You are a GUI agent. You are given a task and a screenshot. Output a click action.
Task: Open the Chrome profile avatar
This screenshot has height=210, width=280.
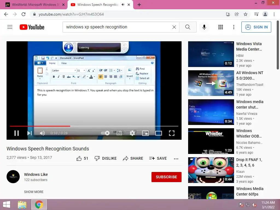pos(265,14)
